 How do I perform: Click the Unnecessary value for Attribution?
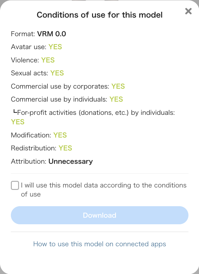point(71,161)
